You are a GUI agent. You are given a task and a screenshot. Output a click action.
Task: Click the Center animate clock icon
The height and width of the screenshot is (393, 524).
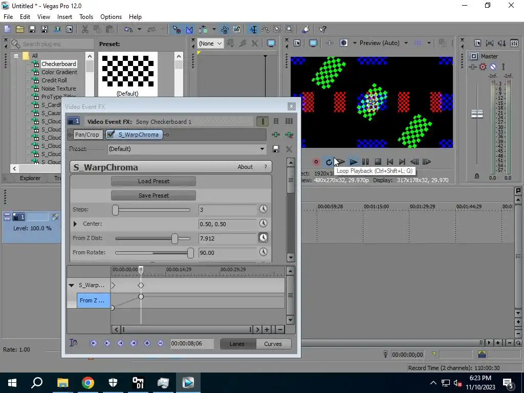coord(264,223)
